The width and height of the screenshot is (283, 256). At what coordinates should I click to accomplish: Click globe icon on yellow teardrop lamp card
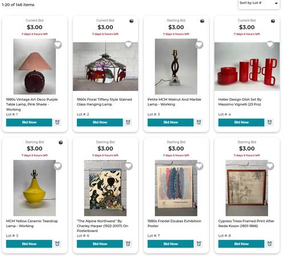click(60, 142)
